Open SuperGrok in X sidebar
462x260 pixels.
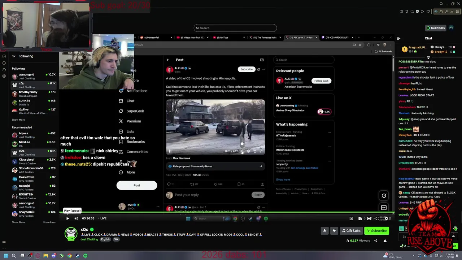point(132,111)
